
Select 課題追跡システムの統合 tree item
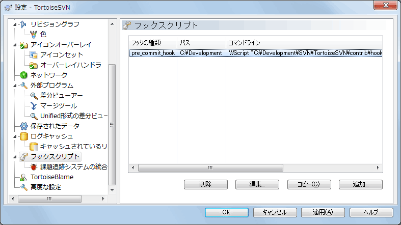[74, 167]
